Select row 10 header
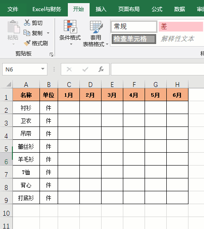204x229 pixels. pyautogui.click(x=6, y=210)
